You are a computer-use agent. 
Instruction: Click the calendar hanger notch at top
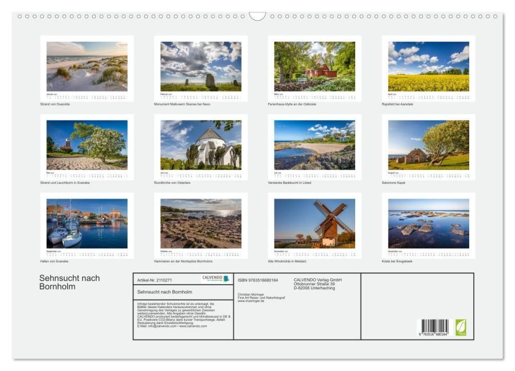pos(258,16)
